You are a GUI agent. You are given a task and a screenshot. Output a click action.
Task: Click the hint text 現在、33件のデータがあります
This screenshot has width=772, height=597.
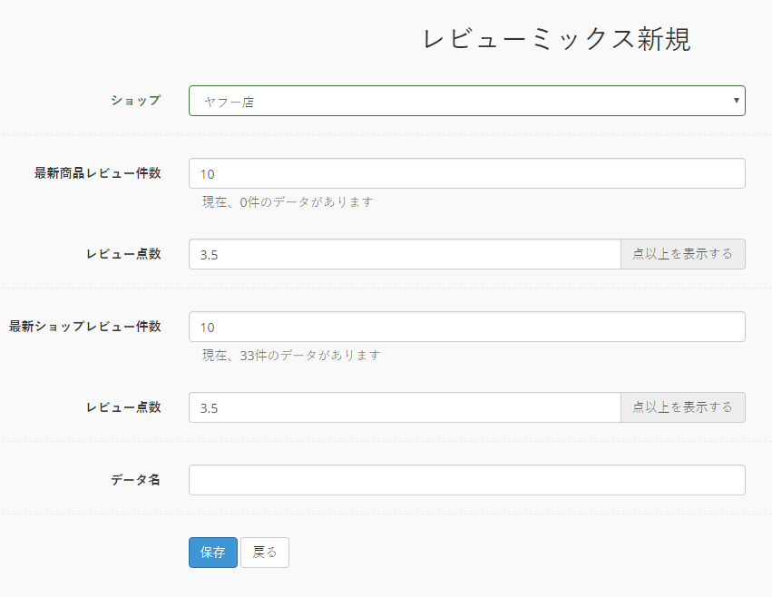291,355
